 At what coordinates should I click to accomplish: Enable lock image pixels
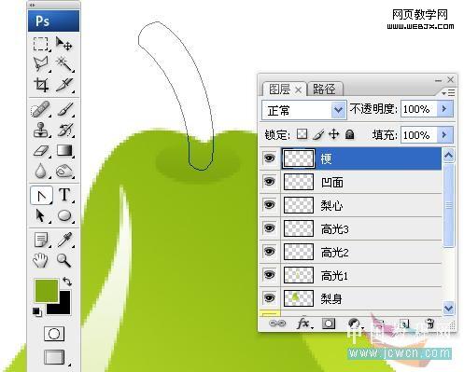point(318,134)
